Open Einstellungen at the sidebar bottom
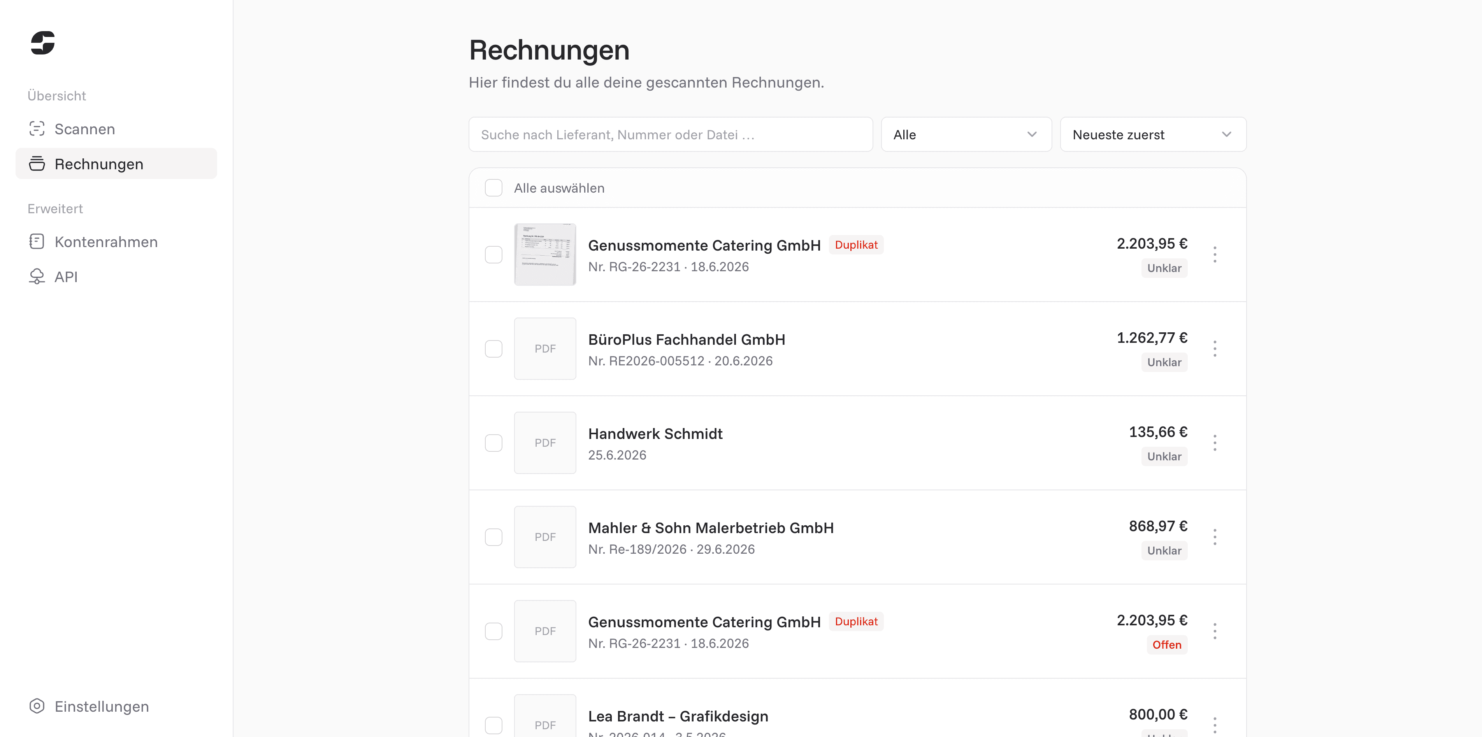This screenshot has width=1482, height=737. (116, 707)
